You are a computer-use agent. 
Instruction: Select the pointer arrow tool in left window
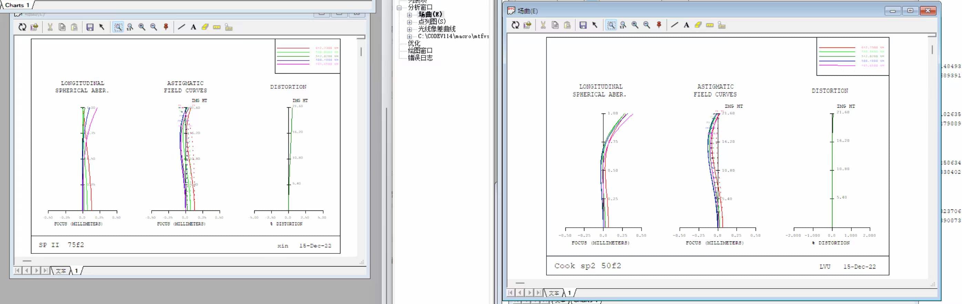[102, 27]
